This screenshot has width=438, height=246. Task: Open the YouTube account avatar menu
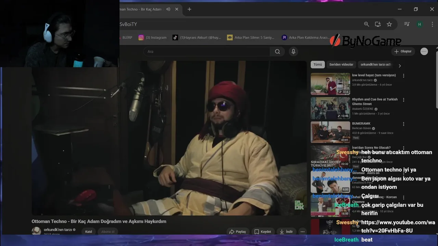coord(424,52)
